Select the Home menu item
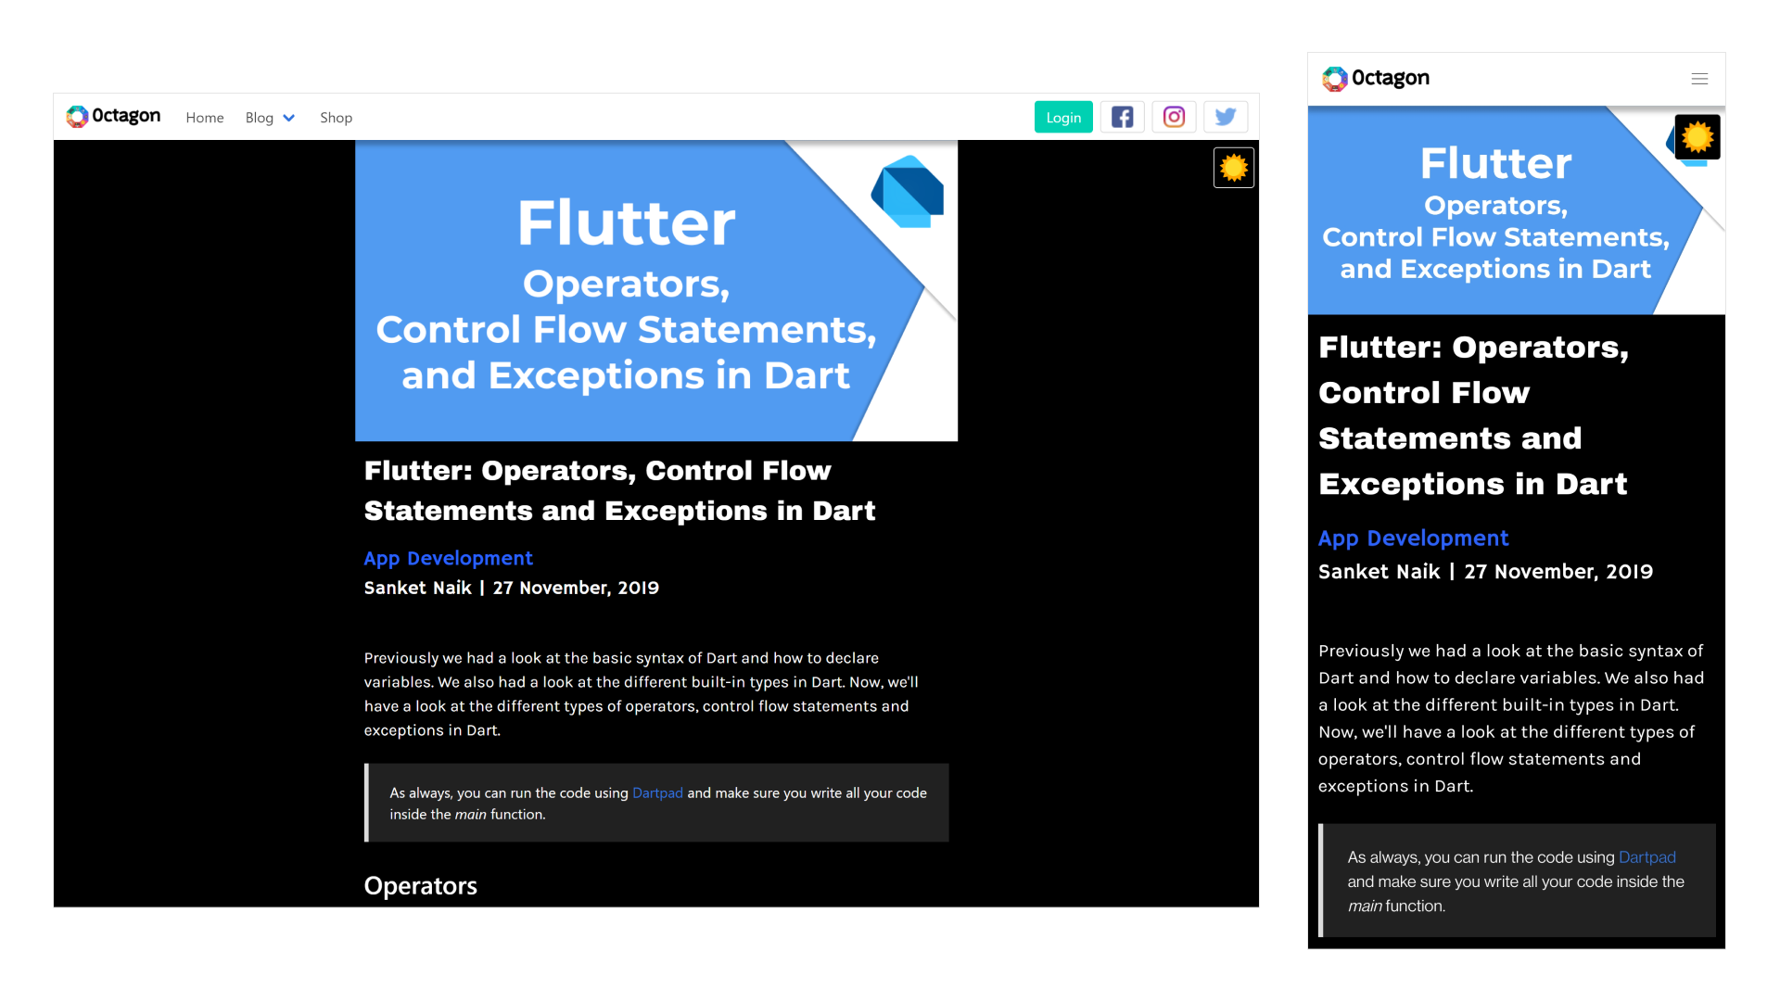The width and height of the screenshot is (1780, 1001). click(x=203, y=116)
